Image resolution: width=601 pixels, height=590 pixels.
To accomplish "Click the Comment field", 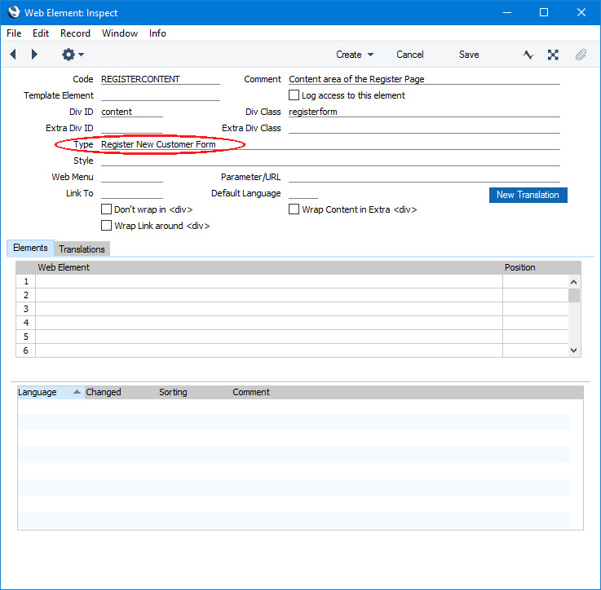I will click(424, 79).
